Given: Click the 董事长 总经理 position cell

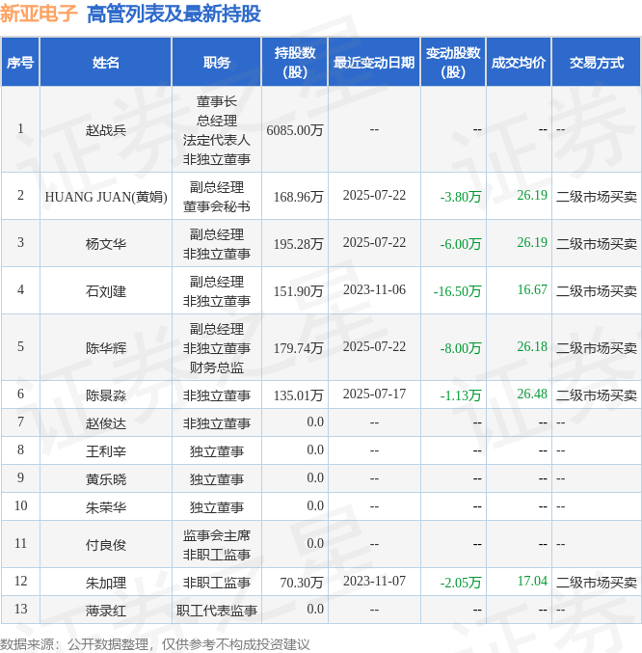Looking at the screenshot, I should tap(217, 130).
